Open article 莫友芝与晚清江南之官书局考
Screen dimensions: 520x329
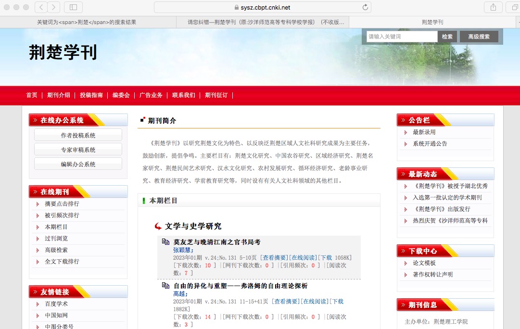pos(217,242)
